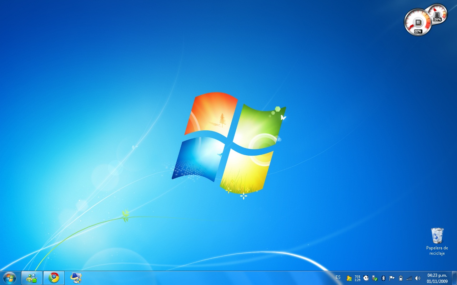The height and width of the screenshot is (285, 457).
Task: Open the monitor-and-shield installer taskbar icon
Action: [x=76, y=278]
